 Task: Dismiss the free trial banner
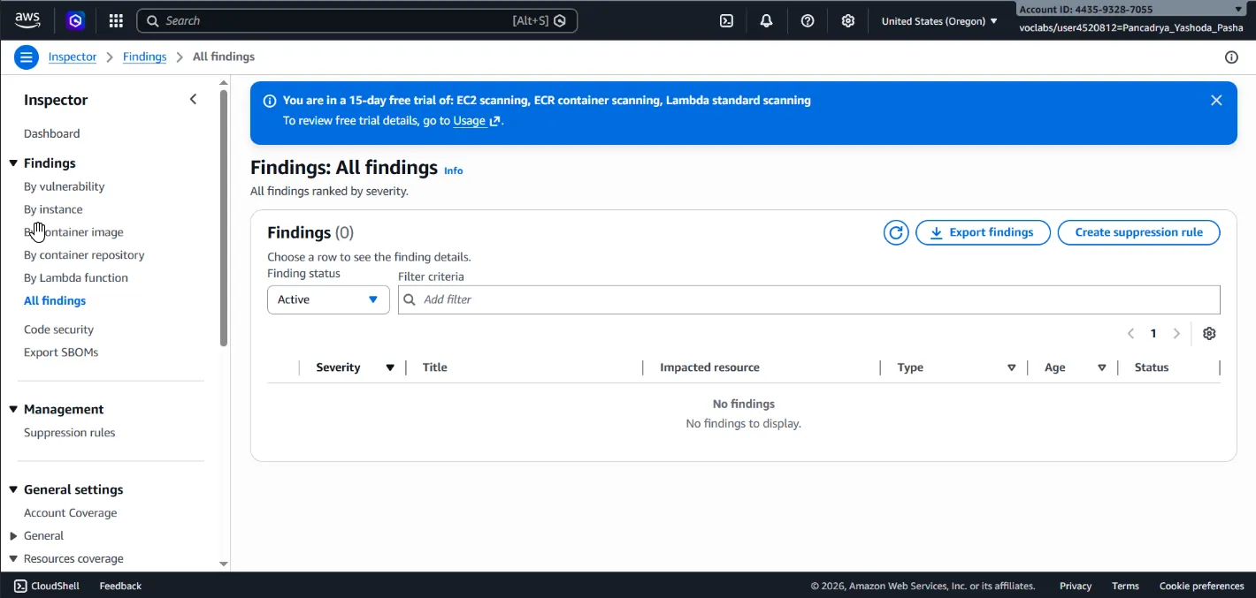click(1216, 101)
